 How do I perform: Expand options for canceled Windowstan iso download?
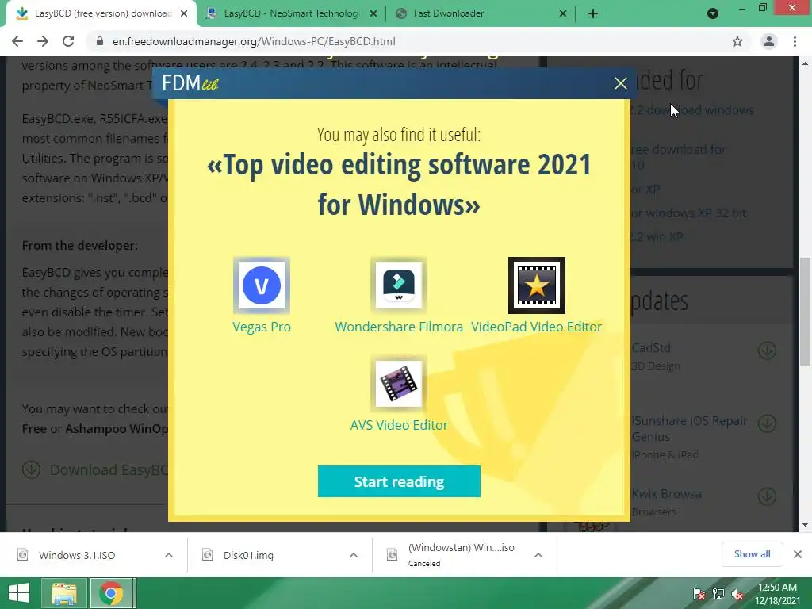(538, 555)
